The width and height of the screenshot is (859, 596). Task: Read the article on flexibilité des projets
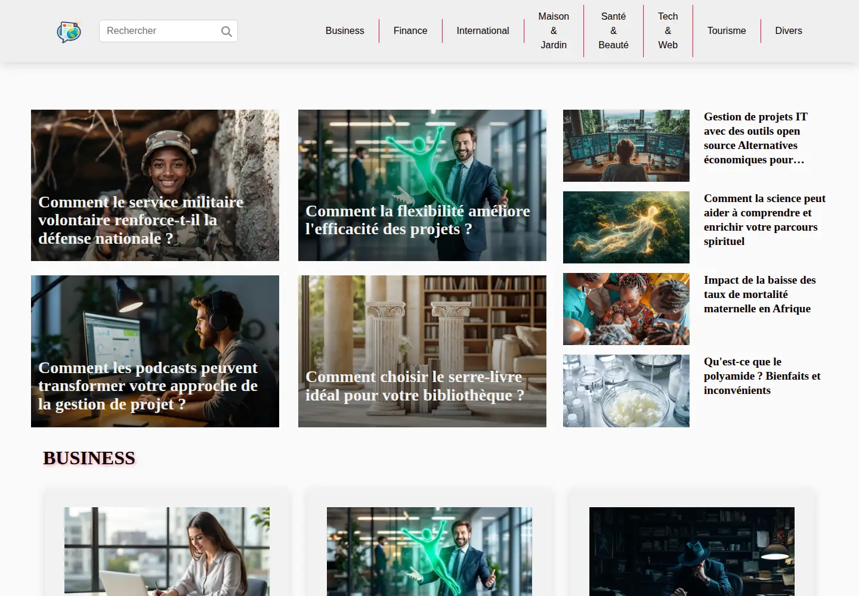coord(422,185)
